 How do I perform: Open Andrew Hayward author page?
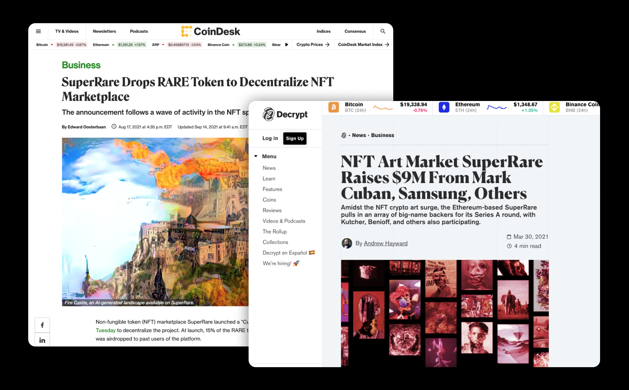coord(385,243)
